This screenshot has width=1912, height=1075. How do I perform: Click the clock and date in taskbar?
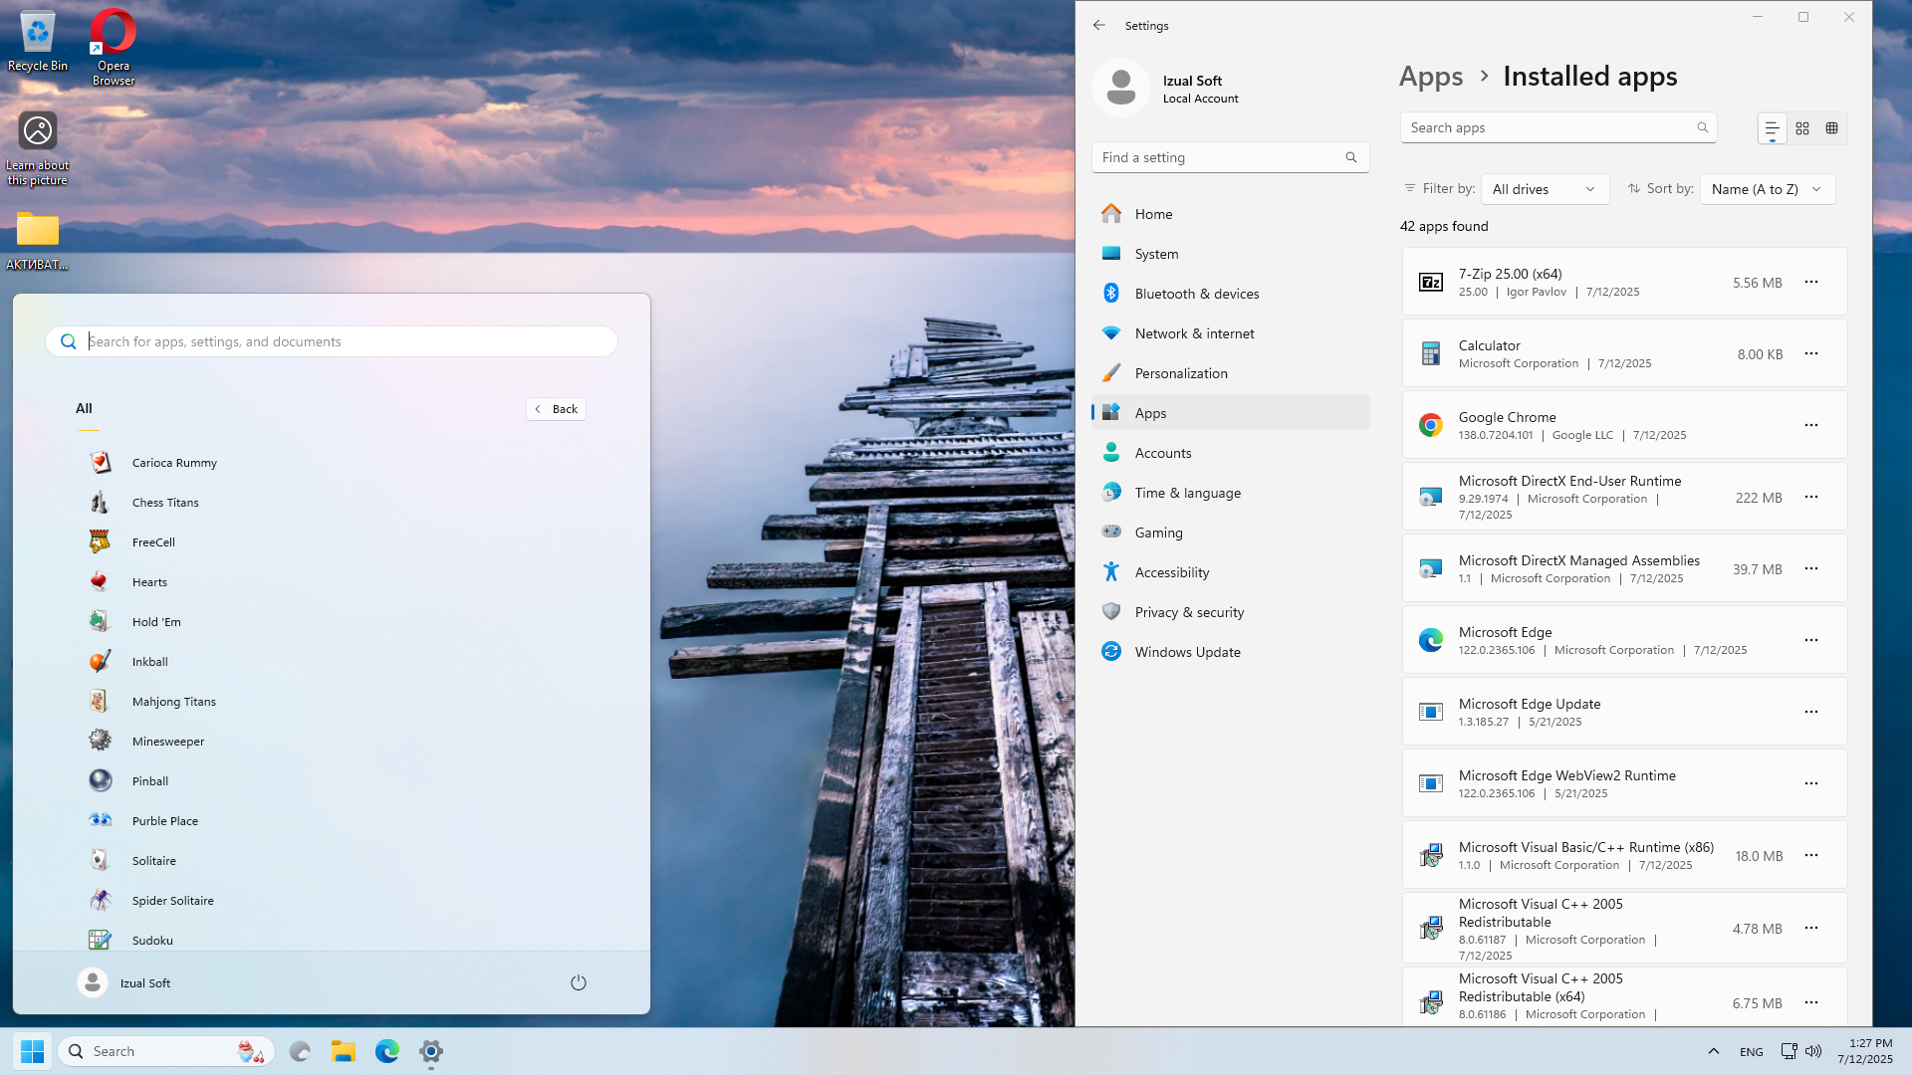coord(1865,1051)
